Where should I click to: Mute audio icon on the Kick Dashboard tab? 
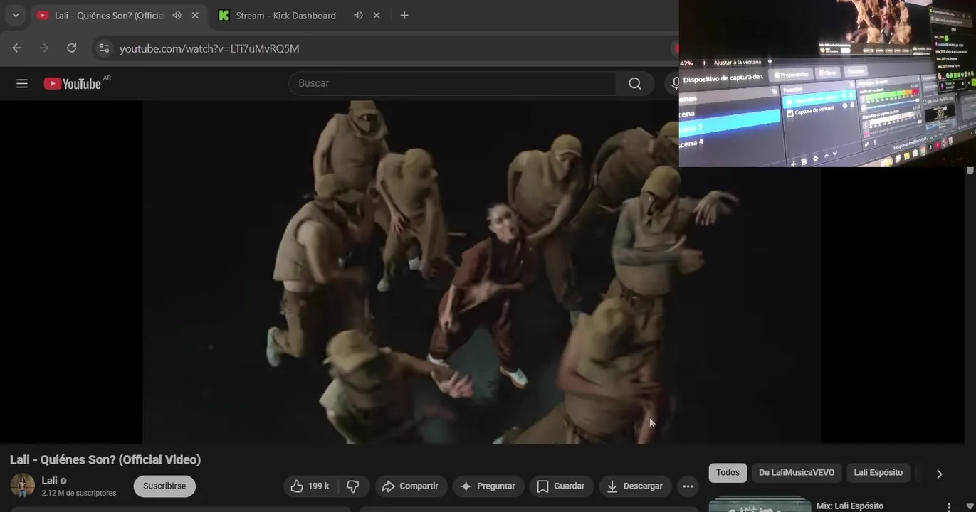(x=358, y=15)
